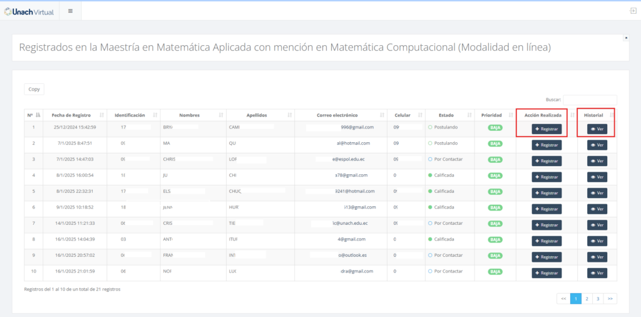Sort table by Fecha de Registro
This screenshot has height=317, width=641.
71,115
